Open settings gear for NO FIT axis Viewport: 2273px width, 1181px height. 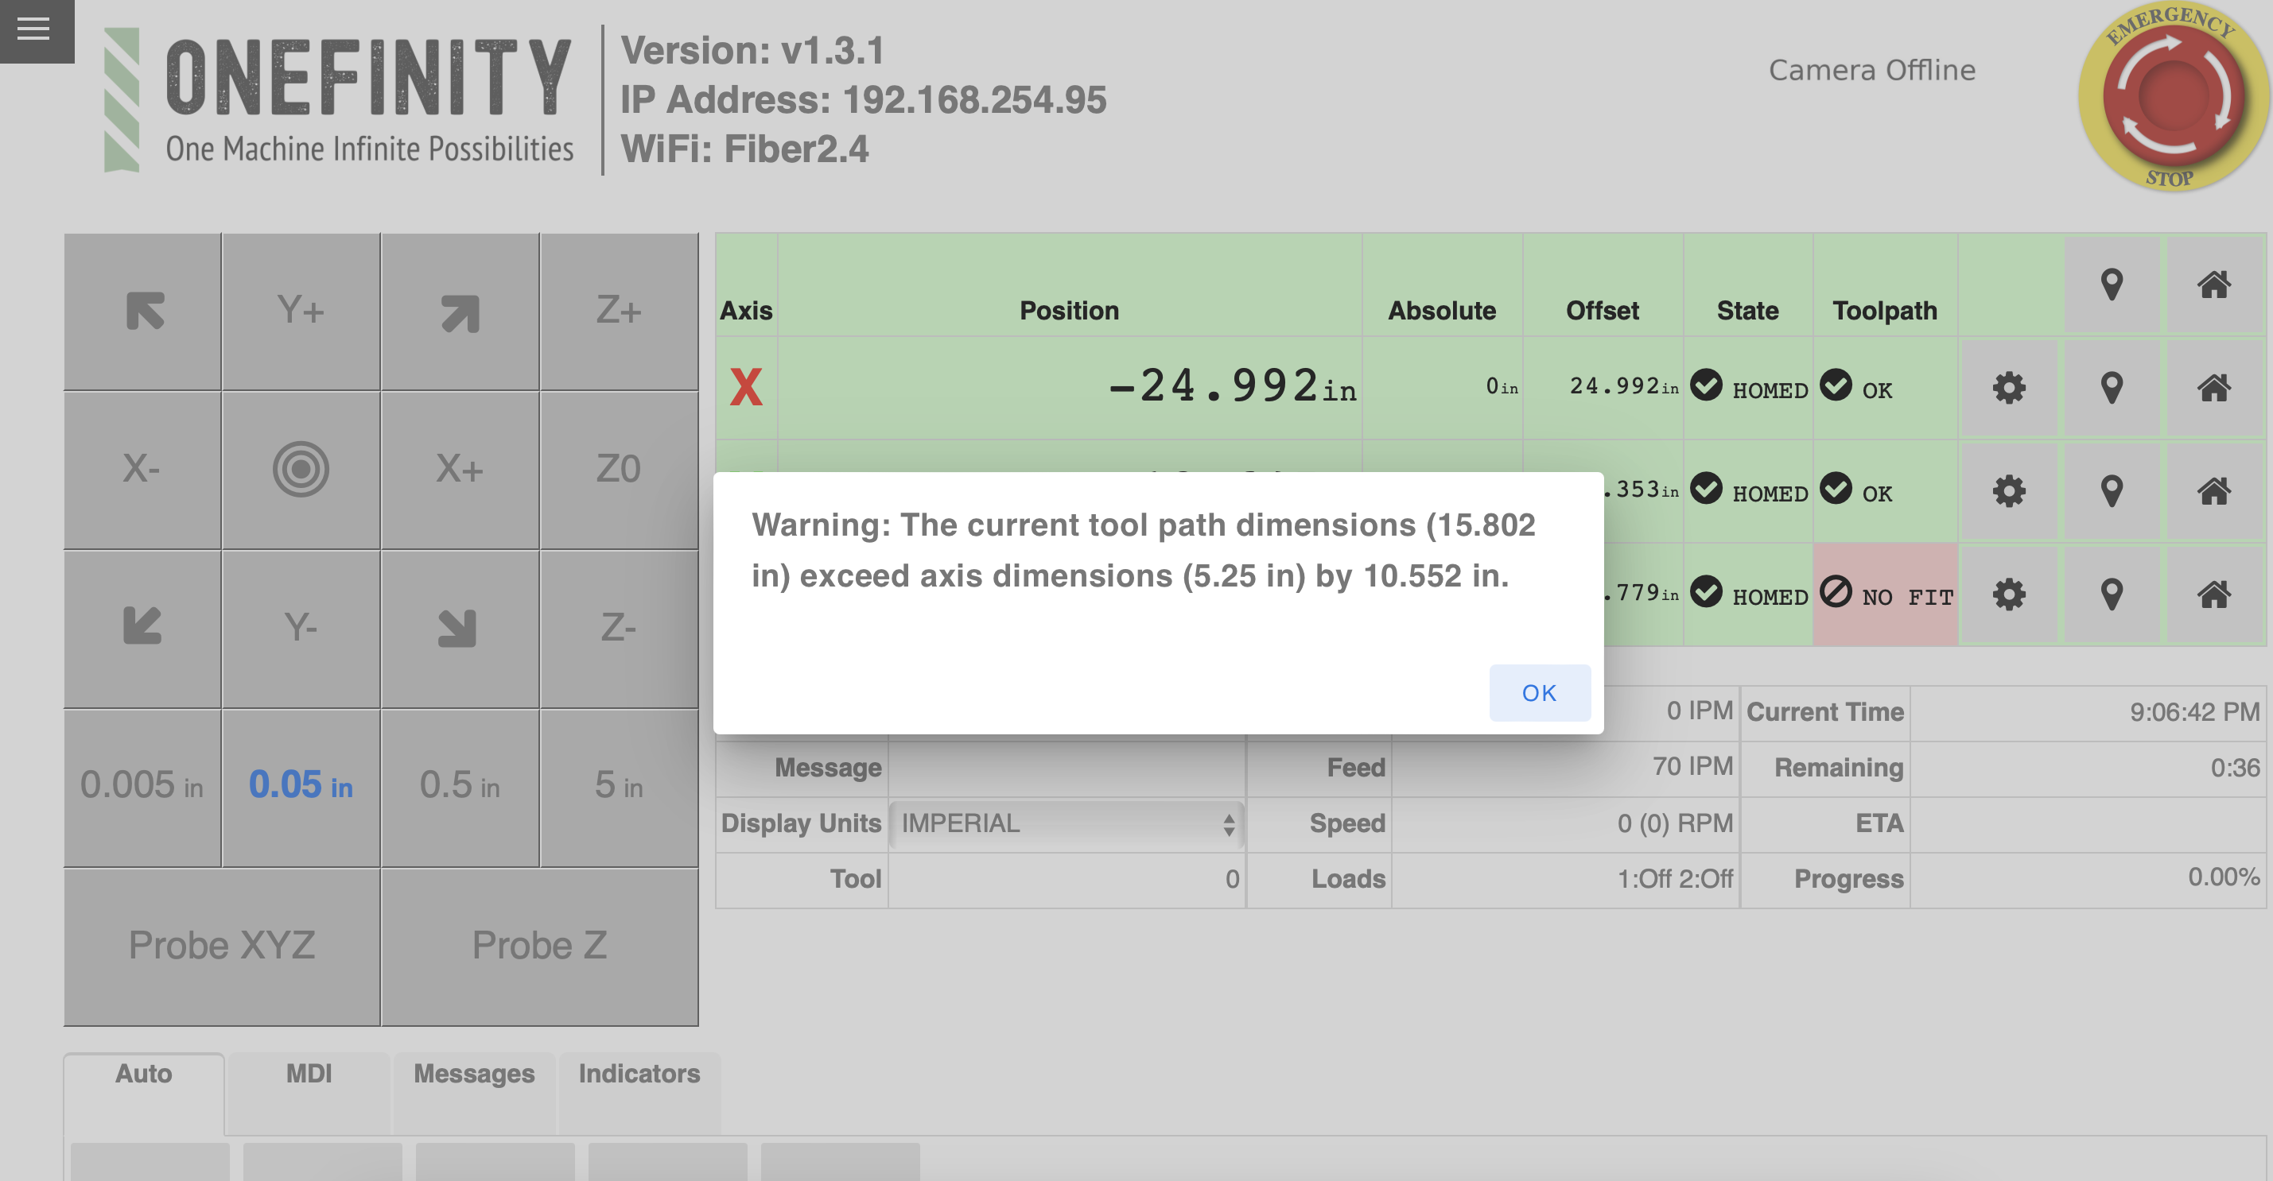[2008, 594]
